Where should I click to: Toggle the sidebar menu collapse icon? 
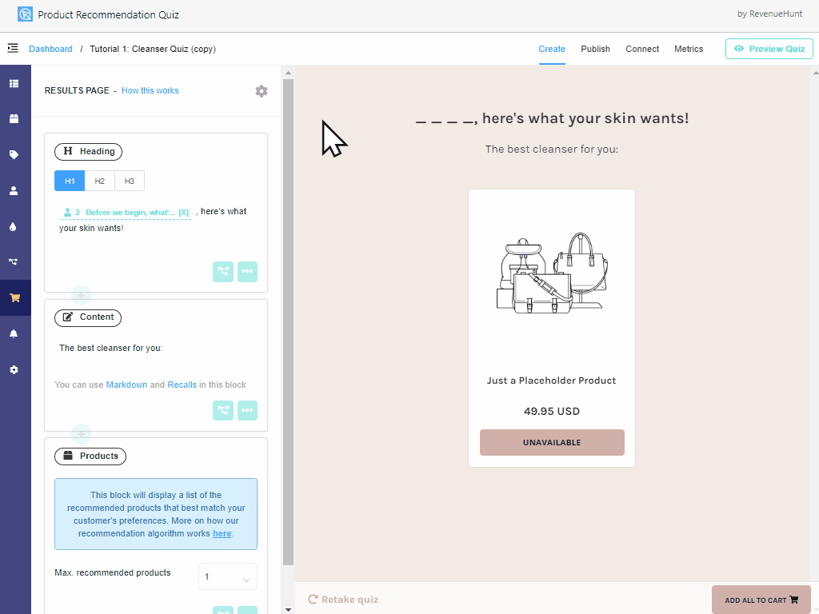[13, 49]
